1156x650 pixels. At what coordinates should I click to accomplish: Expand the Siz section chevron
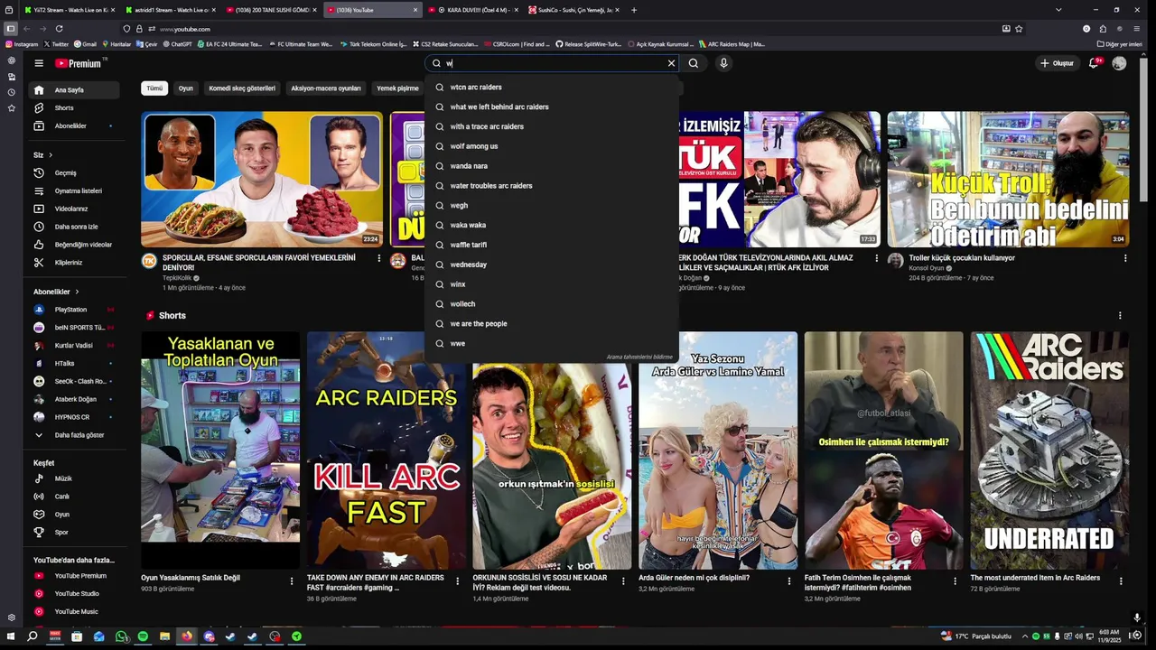[x=51, y=155]
